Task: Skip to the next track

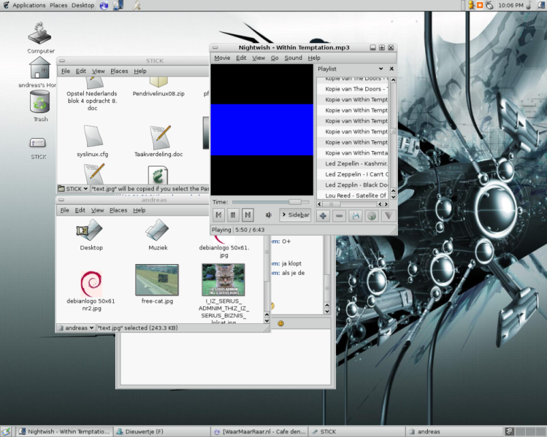Action: click(248, 215)
